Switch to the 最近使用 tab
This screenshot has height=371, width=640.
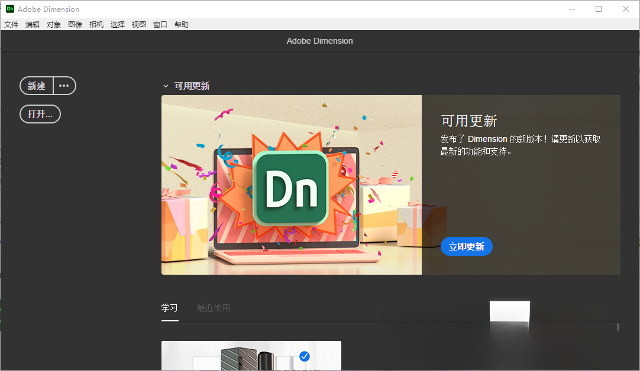[x=213, y=308]
